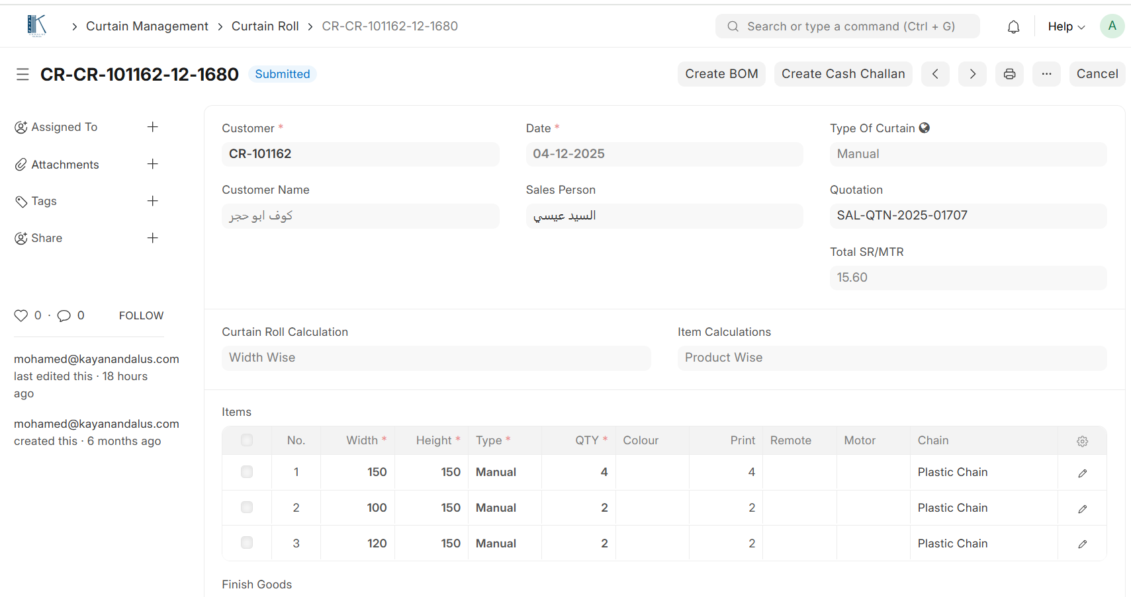Click Assigned To sidebar label
1131x597 pixels.
64,127
